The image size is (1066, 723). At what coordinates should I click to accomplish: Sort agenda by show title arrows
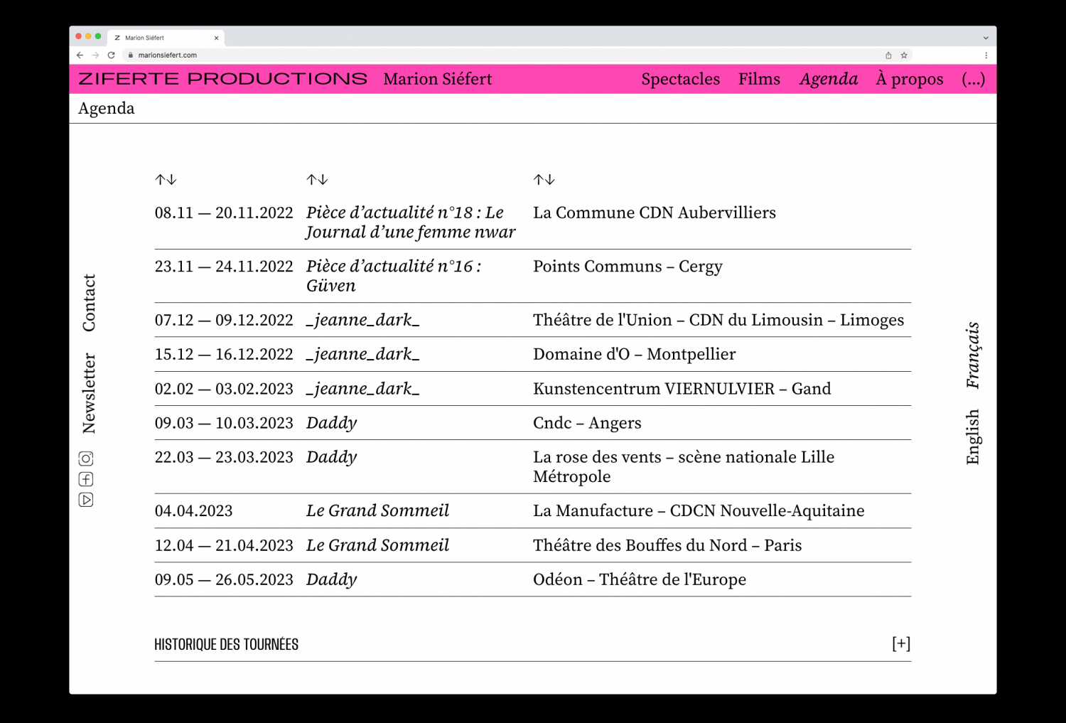point(317,180)
